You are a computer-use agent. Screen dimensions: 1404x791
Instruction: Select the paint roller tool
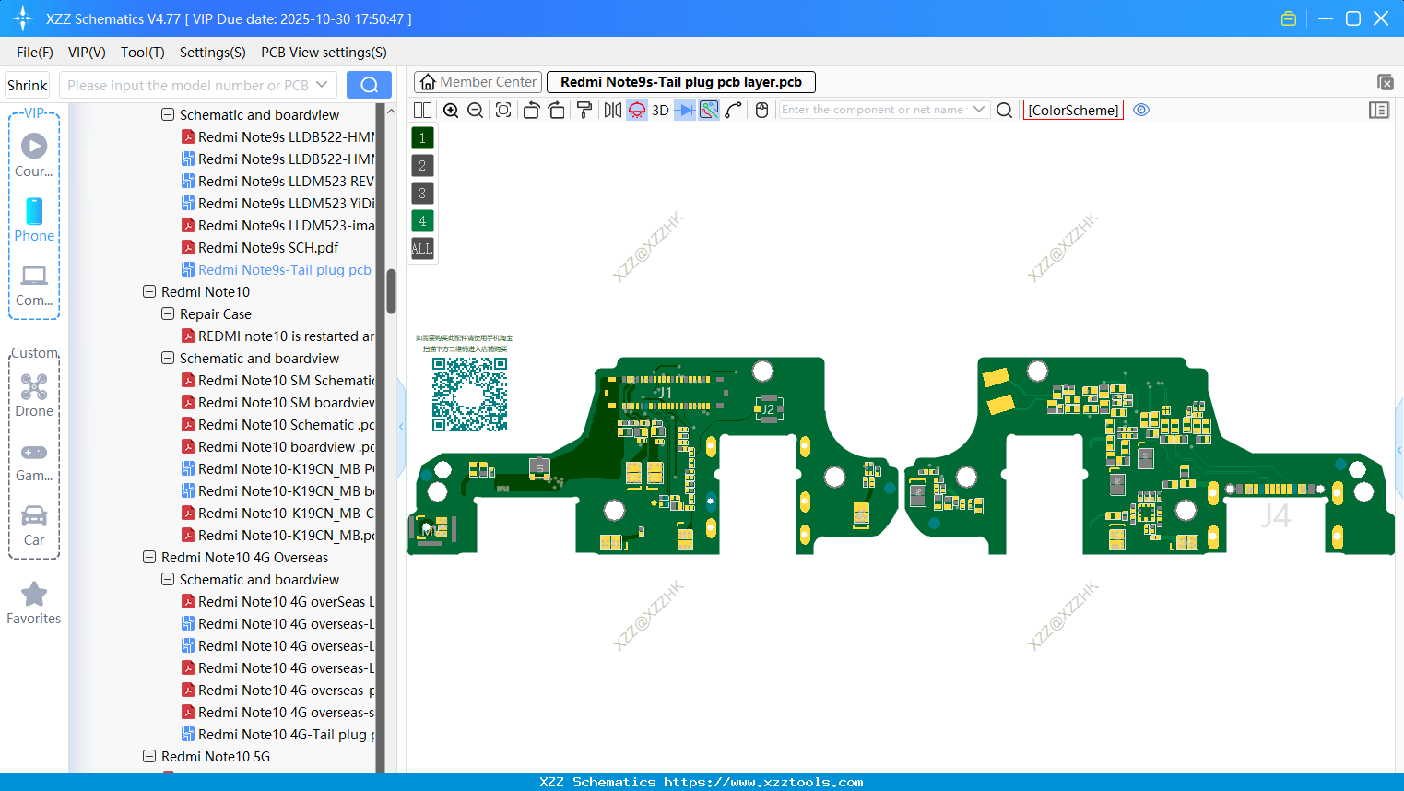click(x=584, y=111)
